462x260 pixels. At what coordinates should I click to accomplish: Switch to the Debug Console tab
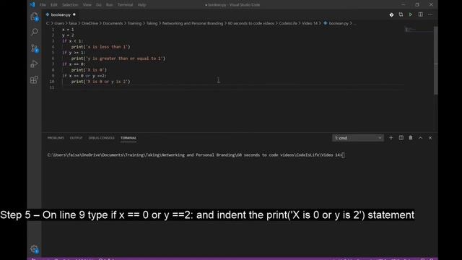pos(101,138)
